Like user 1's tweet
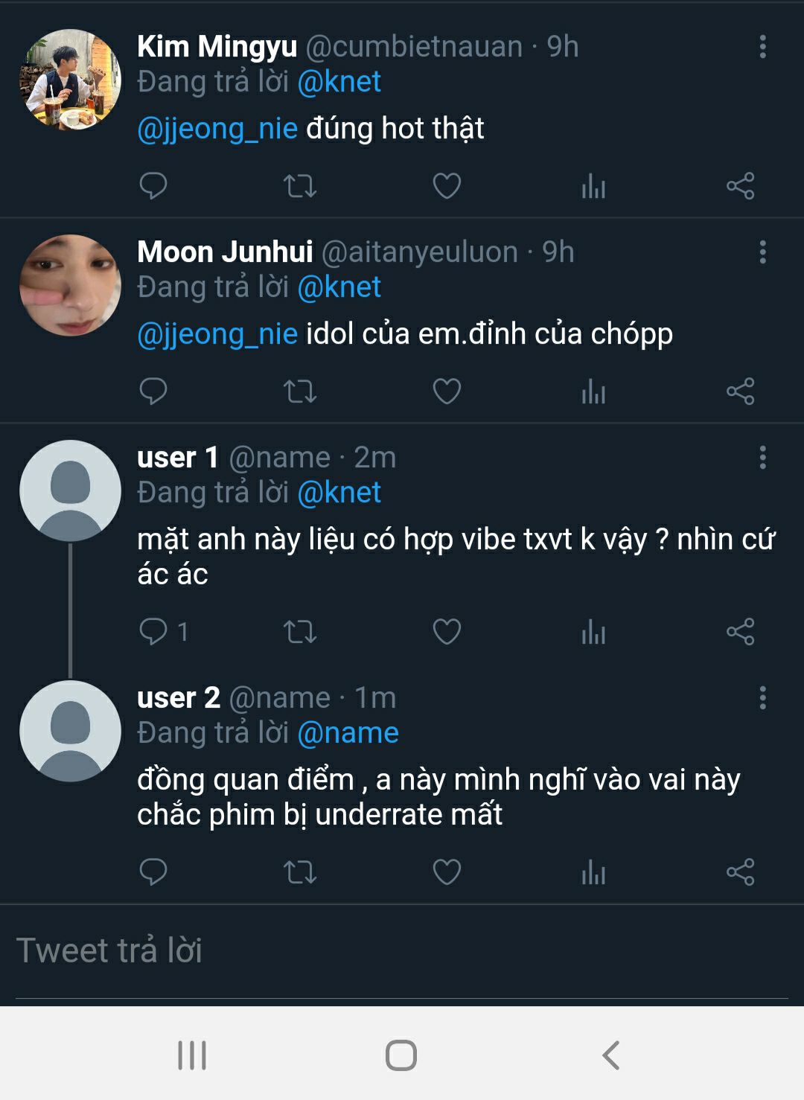Viewport: 804px width, 1100px height. point(447,632)
